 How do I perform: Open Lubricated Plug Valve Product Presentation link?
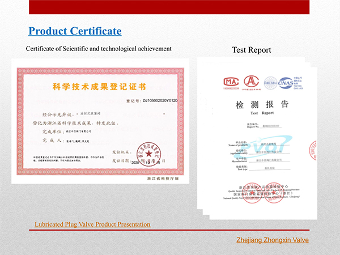[x=92, y=224]
